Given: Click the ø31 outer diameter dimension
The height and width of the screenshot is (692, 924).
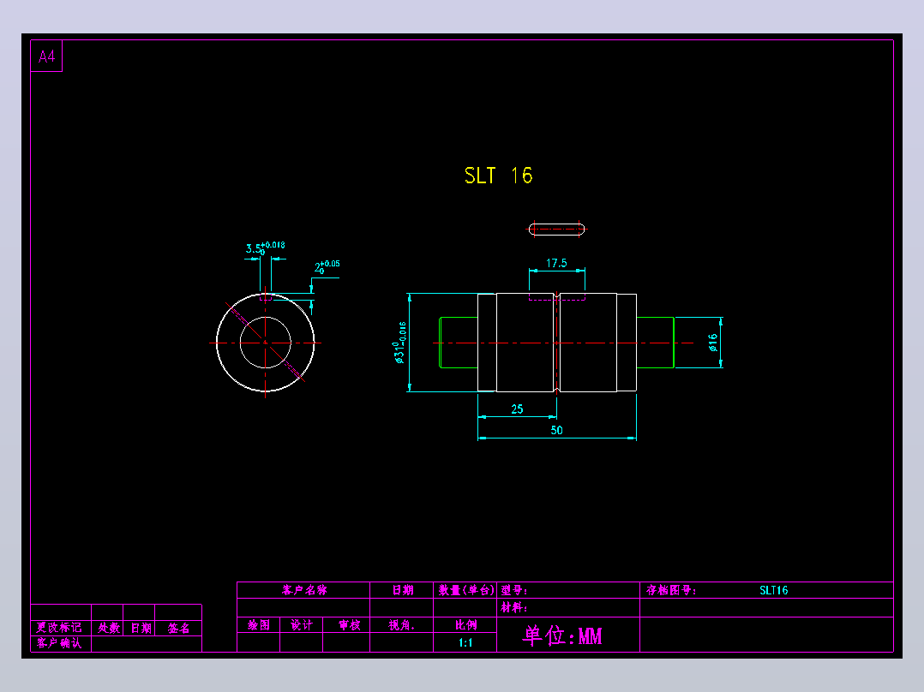Looking at the screenshot, I should 399,343.
